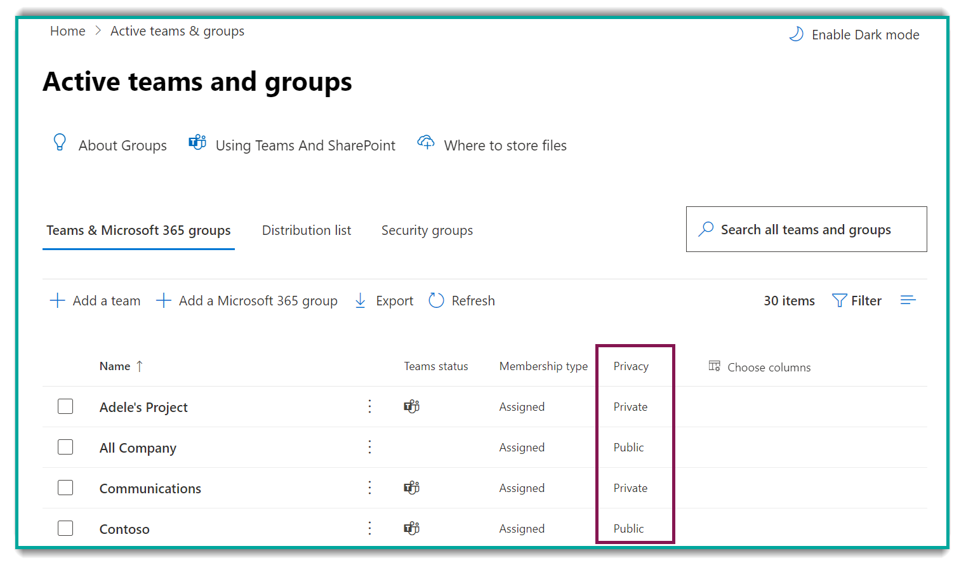Viewport: 966px width, 565px height.
Task: Click the Export download arrow icon
Action: coord(361,300)
